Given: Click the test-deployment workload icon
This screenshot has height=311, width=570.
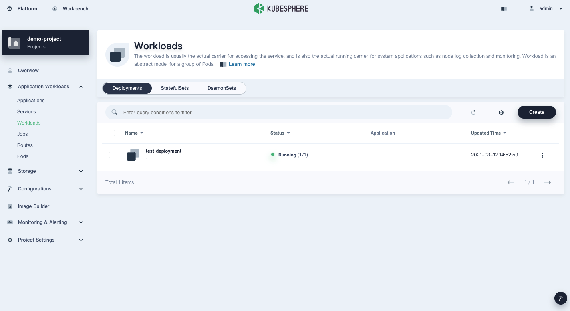Looking at the screenshot, I should (133, 155).
